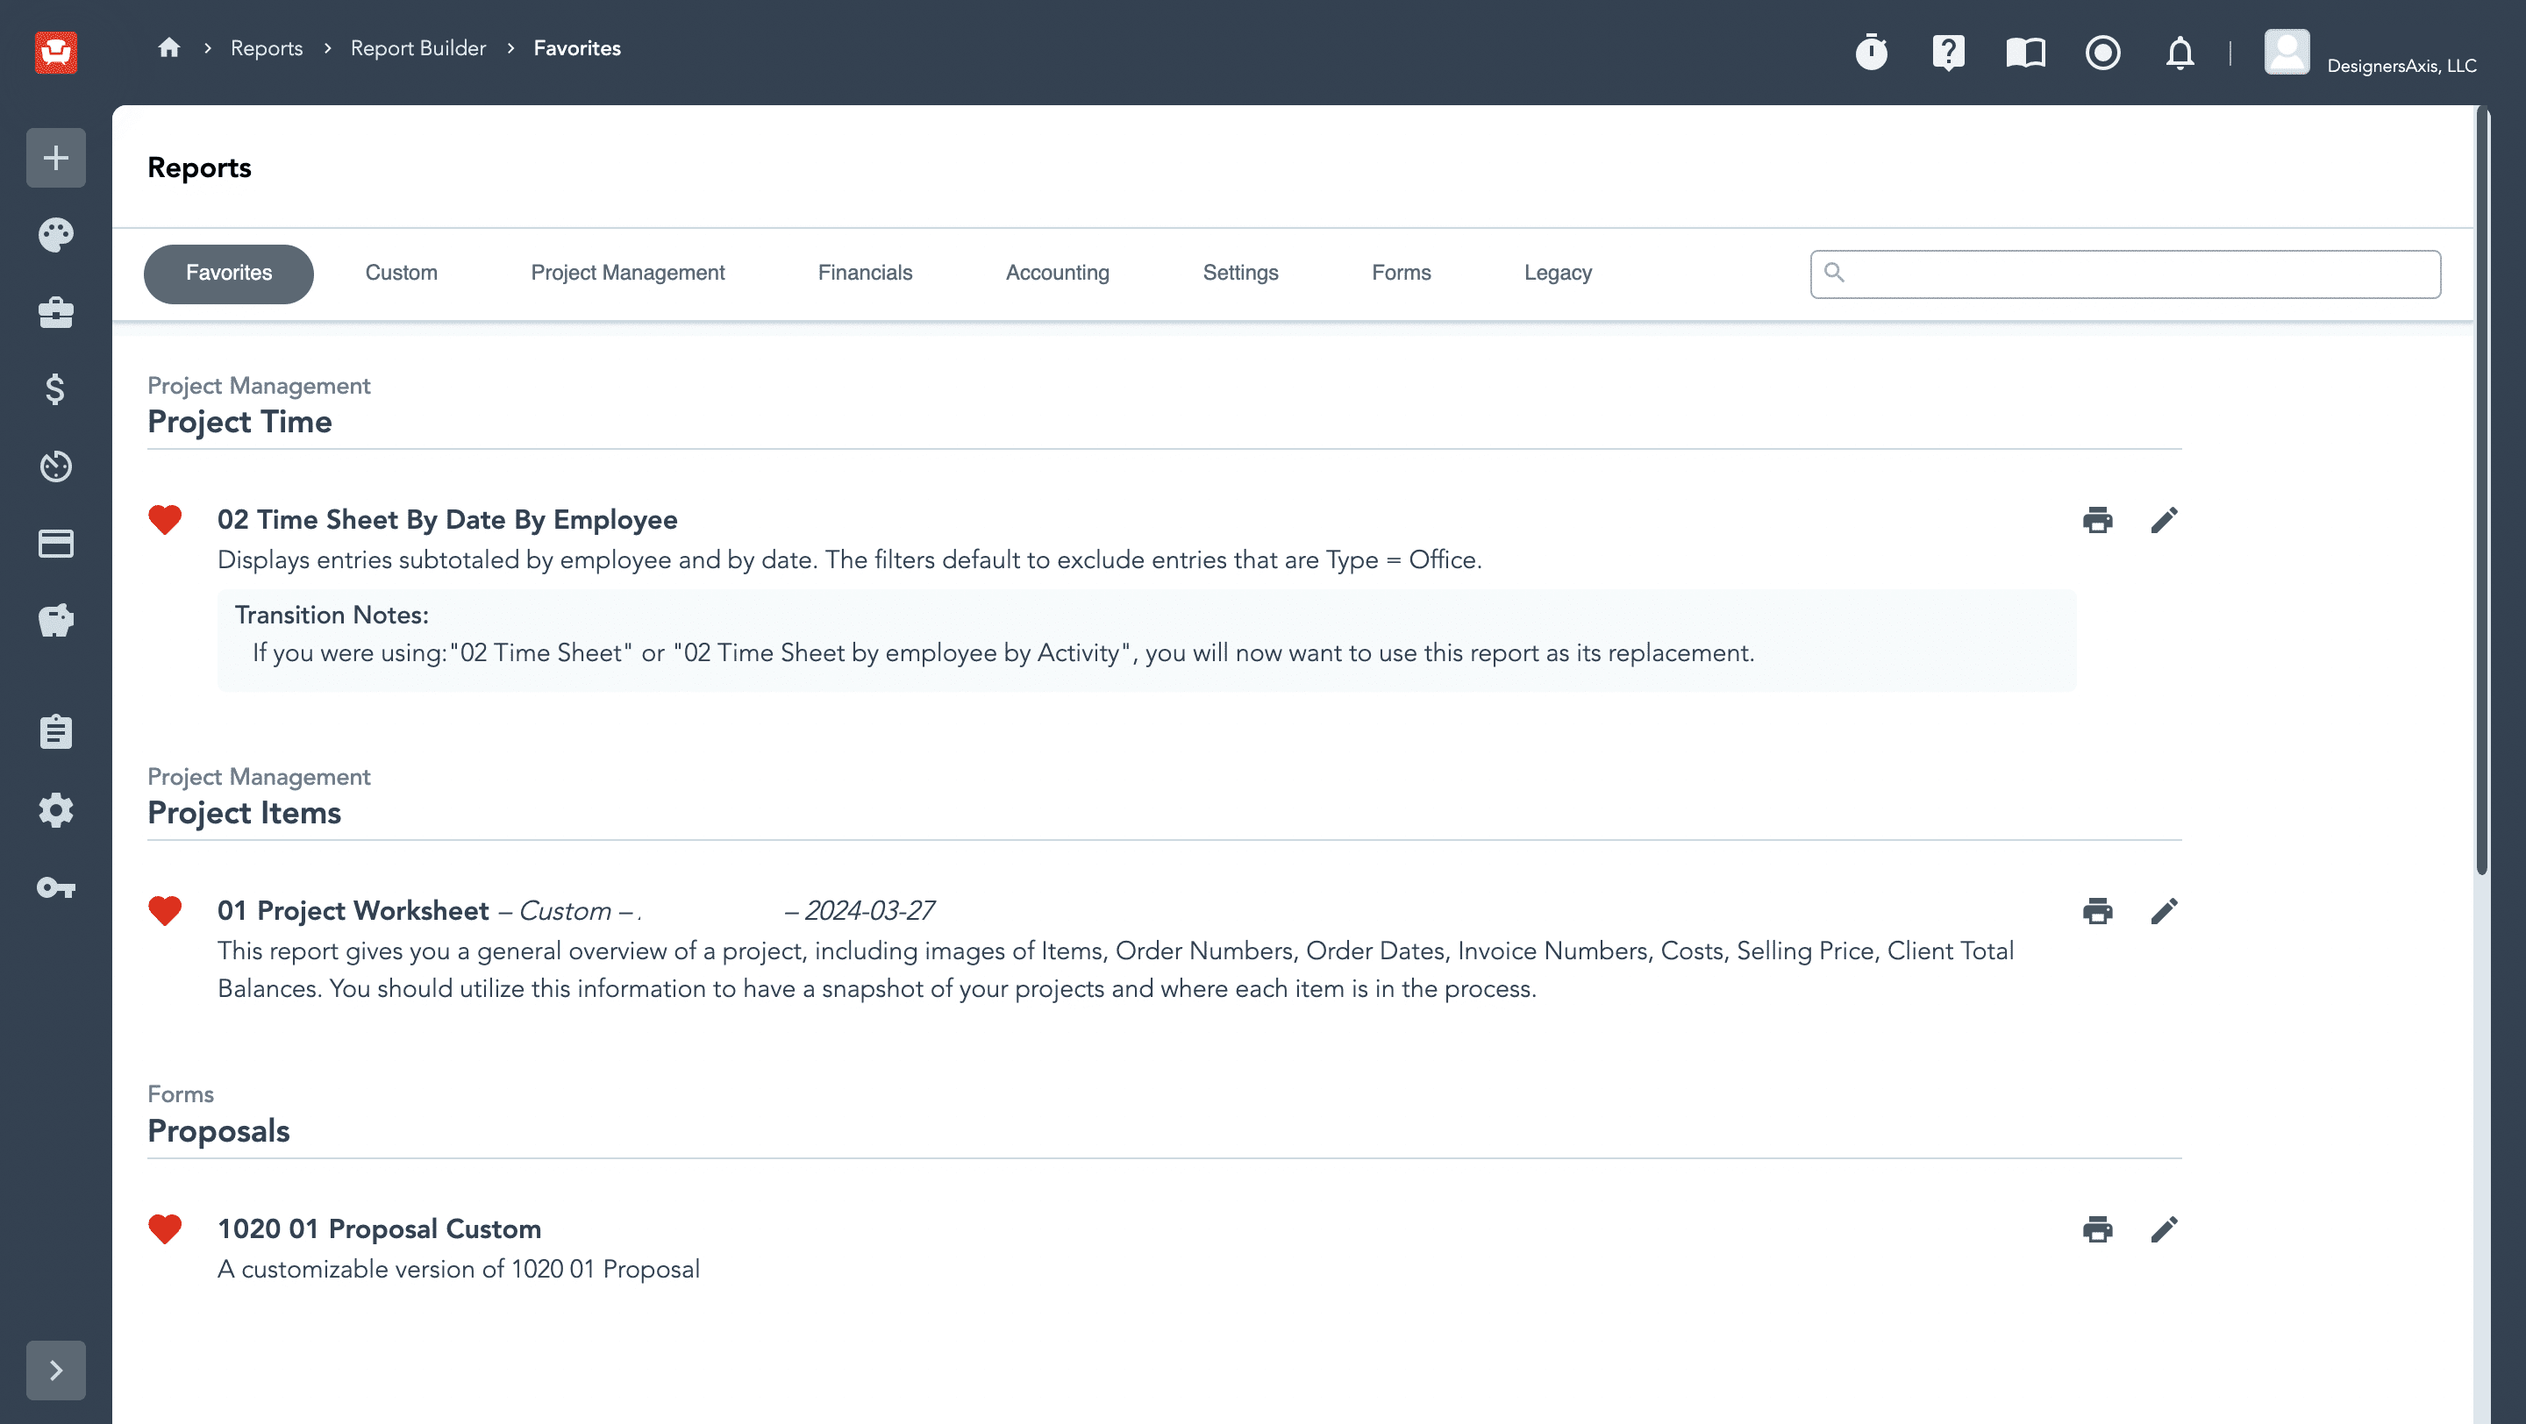The height and width of the screenshot is (1424, 2526).
Task: Open the palette sidebar icon
Action: [56, 235]
